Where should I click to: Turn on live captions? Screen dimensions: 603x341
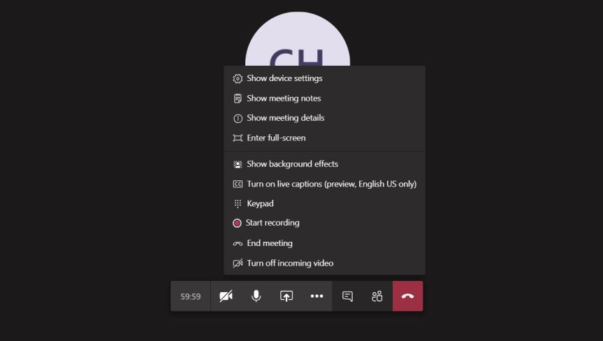pos(331,184)
